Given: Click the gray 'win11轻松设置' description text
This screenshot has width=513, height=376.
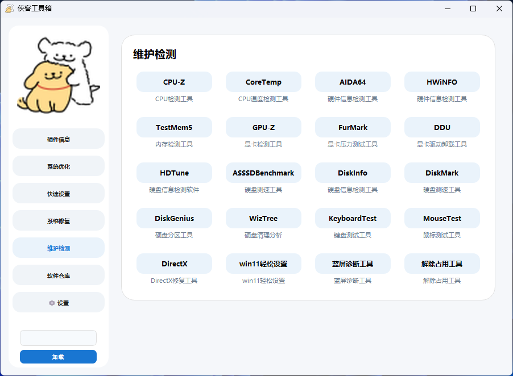Looking at the screenshot, I should pyautogui.click(x=263, y=280).
